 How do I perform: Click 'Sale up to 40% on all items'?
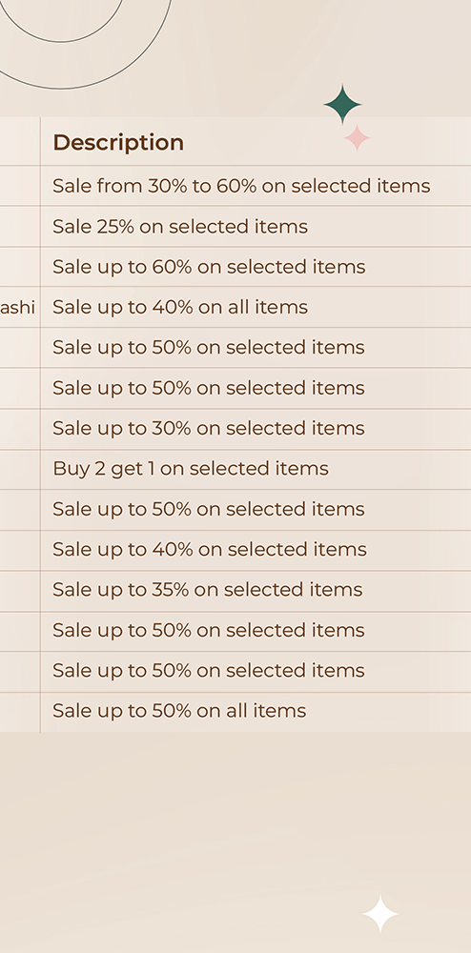tap(180, 308)
